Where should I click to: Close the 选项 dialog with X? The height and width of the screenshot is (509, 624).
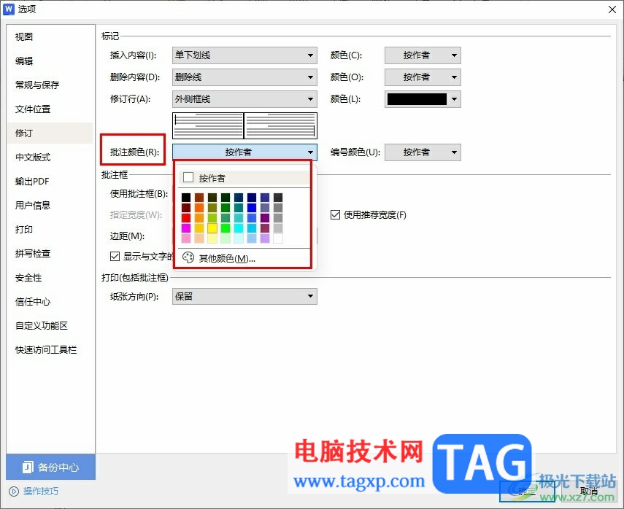pyautogui.click(x=612, y=9)
